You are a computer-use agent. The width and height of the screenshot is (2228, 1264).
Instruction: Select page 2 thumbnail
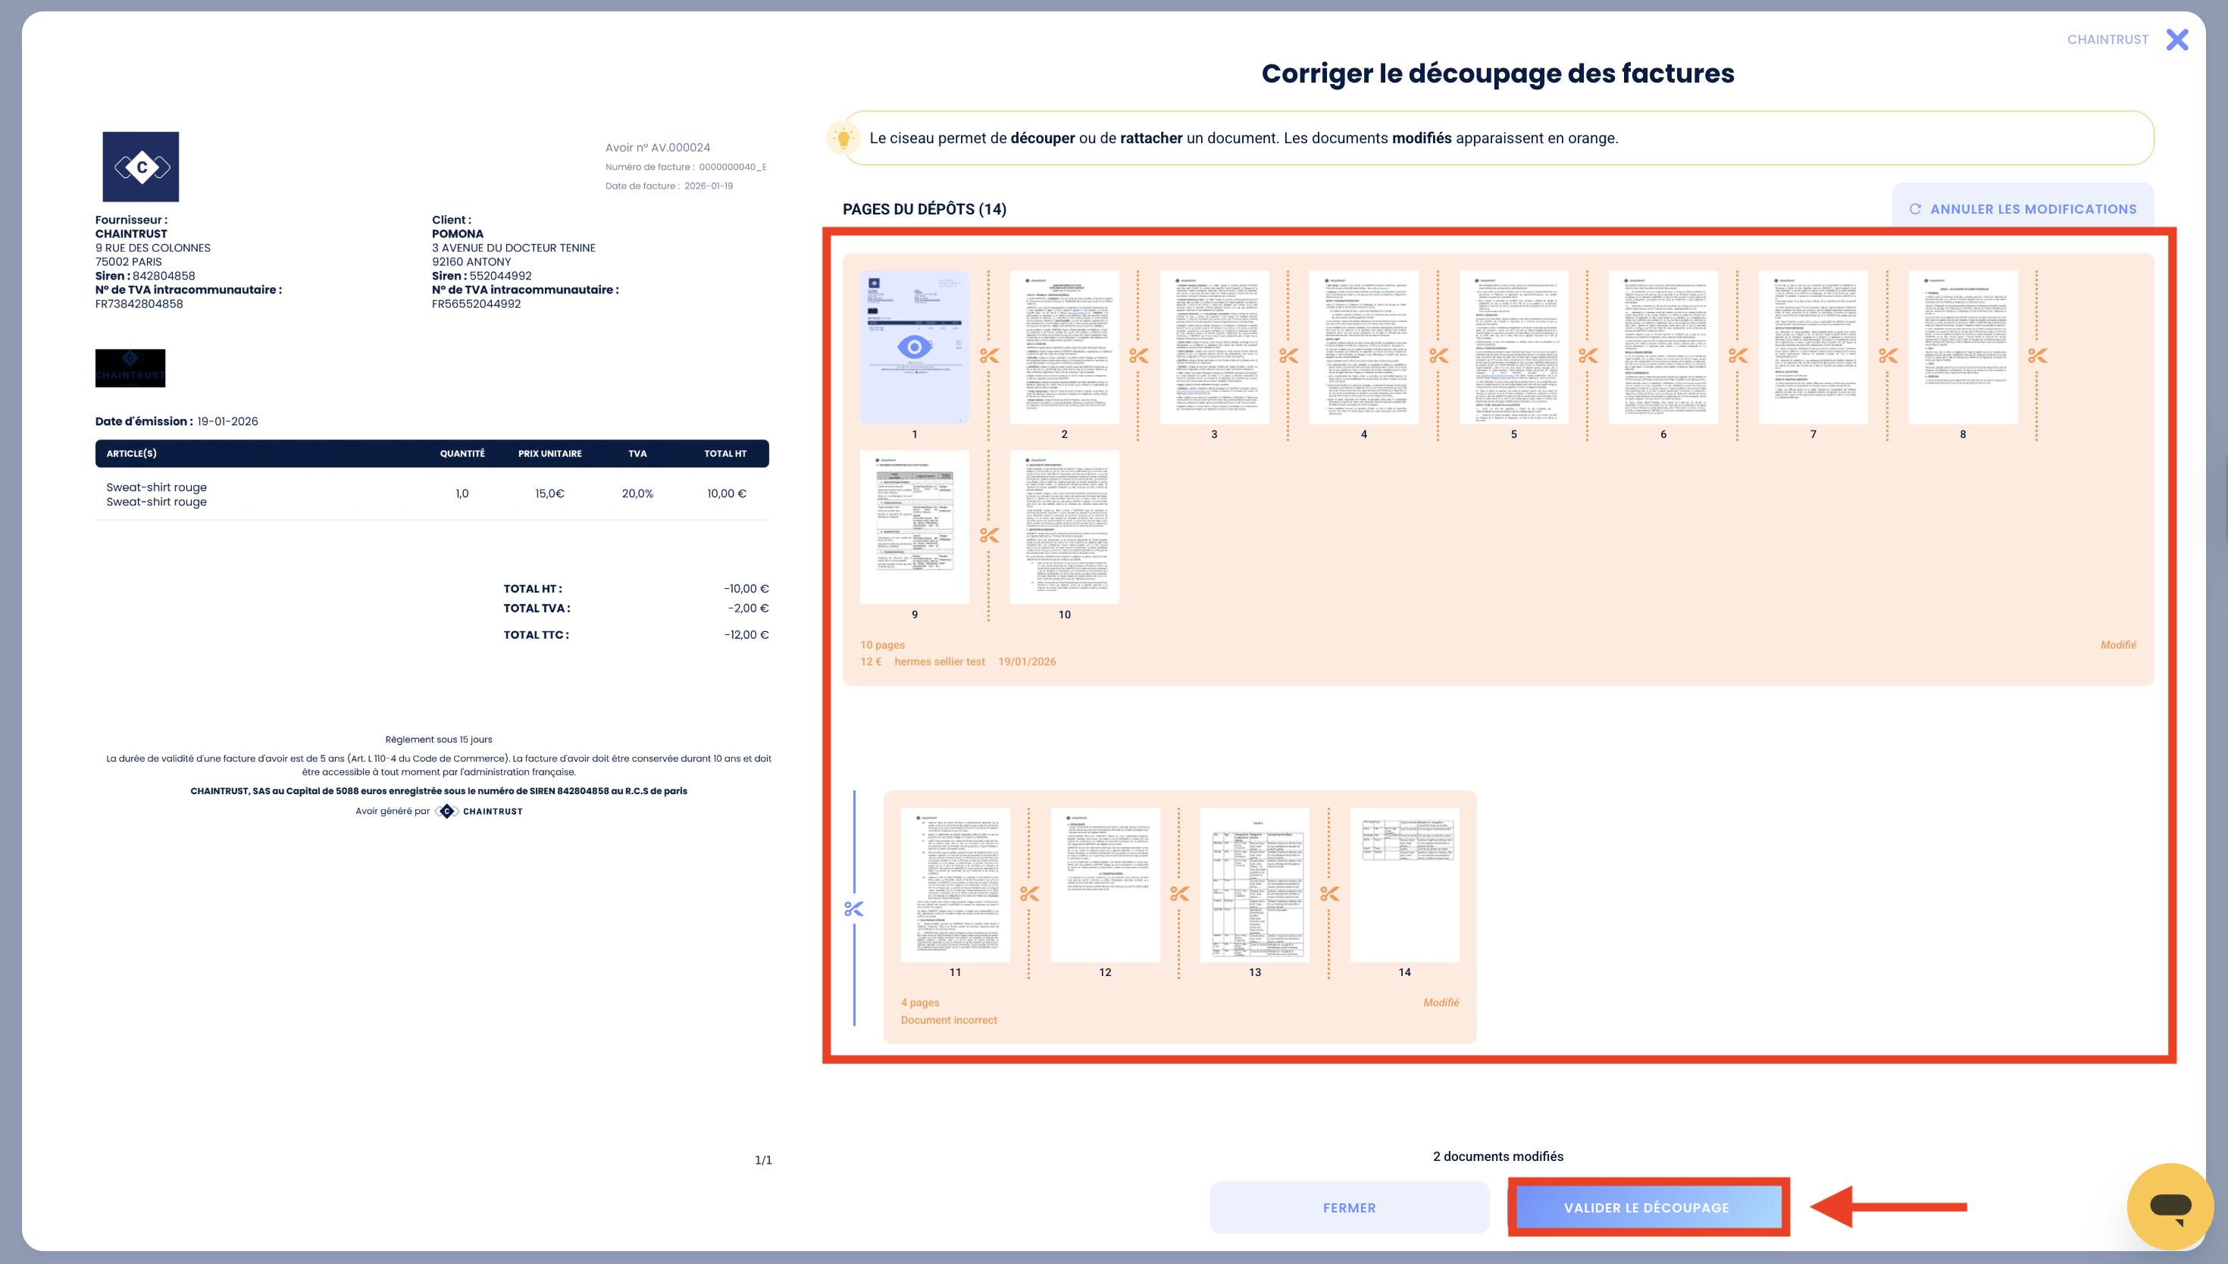(1064, 347)
